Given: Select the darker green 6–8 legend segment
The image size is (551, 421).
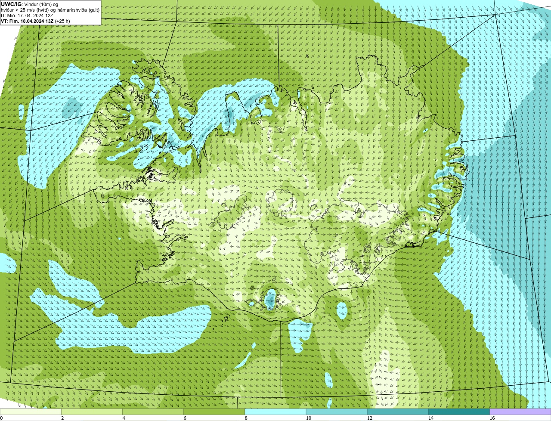Looking at the screenshot, I should point(214,412).
